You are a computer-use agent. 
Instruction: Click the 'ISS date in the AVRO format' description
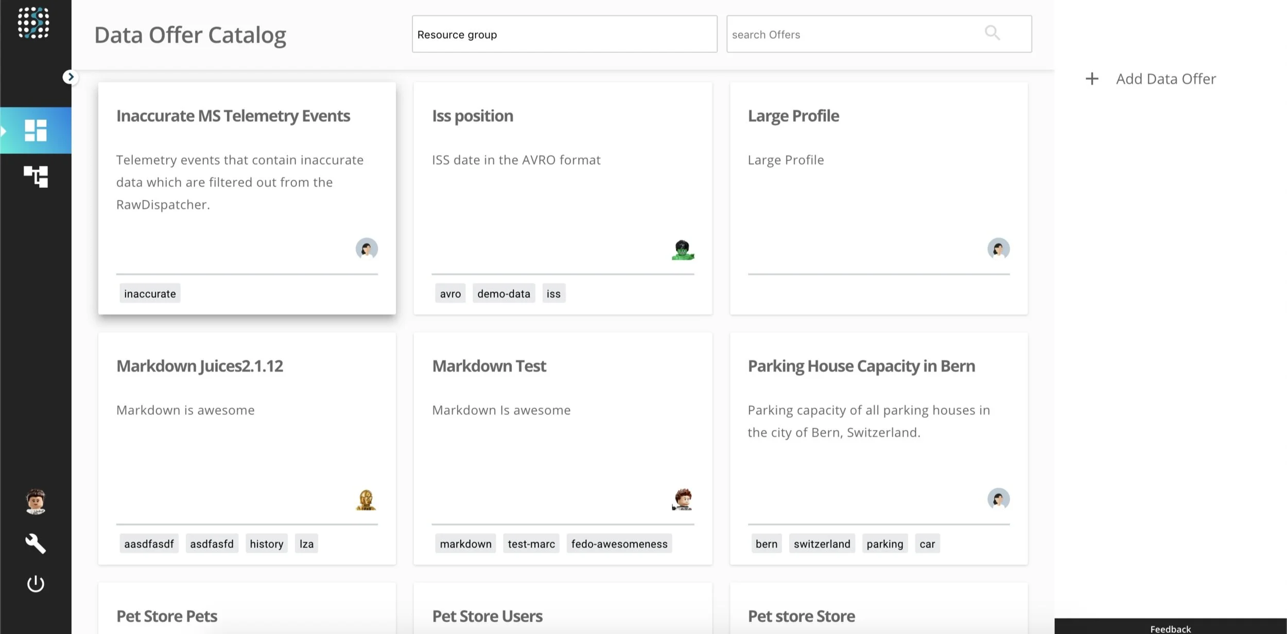pyautogui.click(x=516, y=160)
